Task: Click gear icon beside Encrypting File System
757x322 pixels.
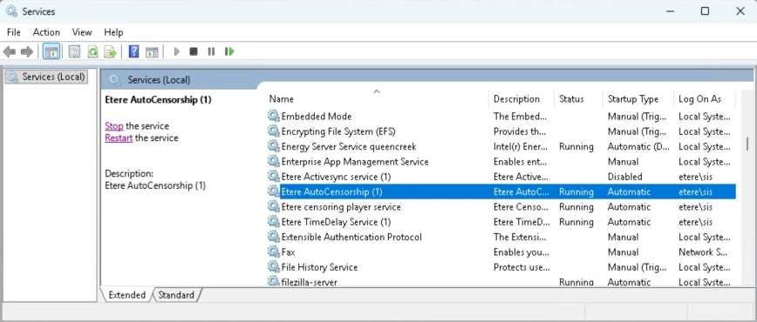Action: [x=274, y=131]
